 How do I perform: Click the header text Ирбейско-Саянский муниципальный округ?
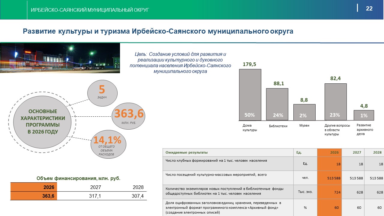(x=90, y=10)
